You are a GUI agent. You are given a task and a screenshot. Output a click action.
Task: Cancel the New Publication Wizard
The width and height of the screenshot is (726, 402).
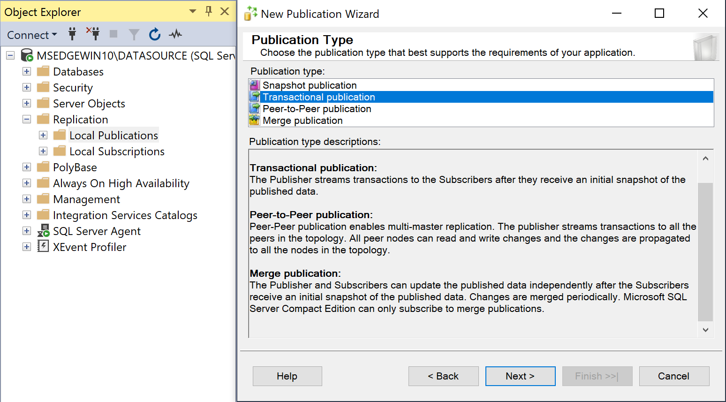(x=674, y=376)
